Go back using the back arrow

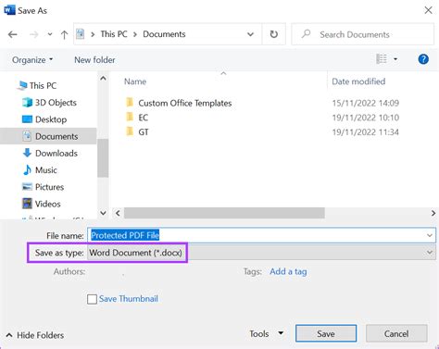[x=13, y=34]
